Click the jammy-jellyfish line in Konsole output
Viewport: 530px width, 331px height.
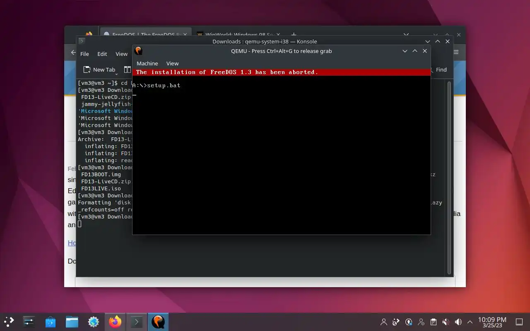click(x=106, y=104)
